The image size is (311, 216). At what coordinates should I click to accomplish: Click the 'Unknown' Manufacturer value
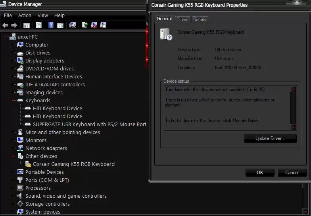[224, 58]
